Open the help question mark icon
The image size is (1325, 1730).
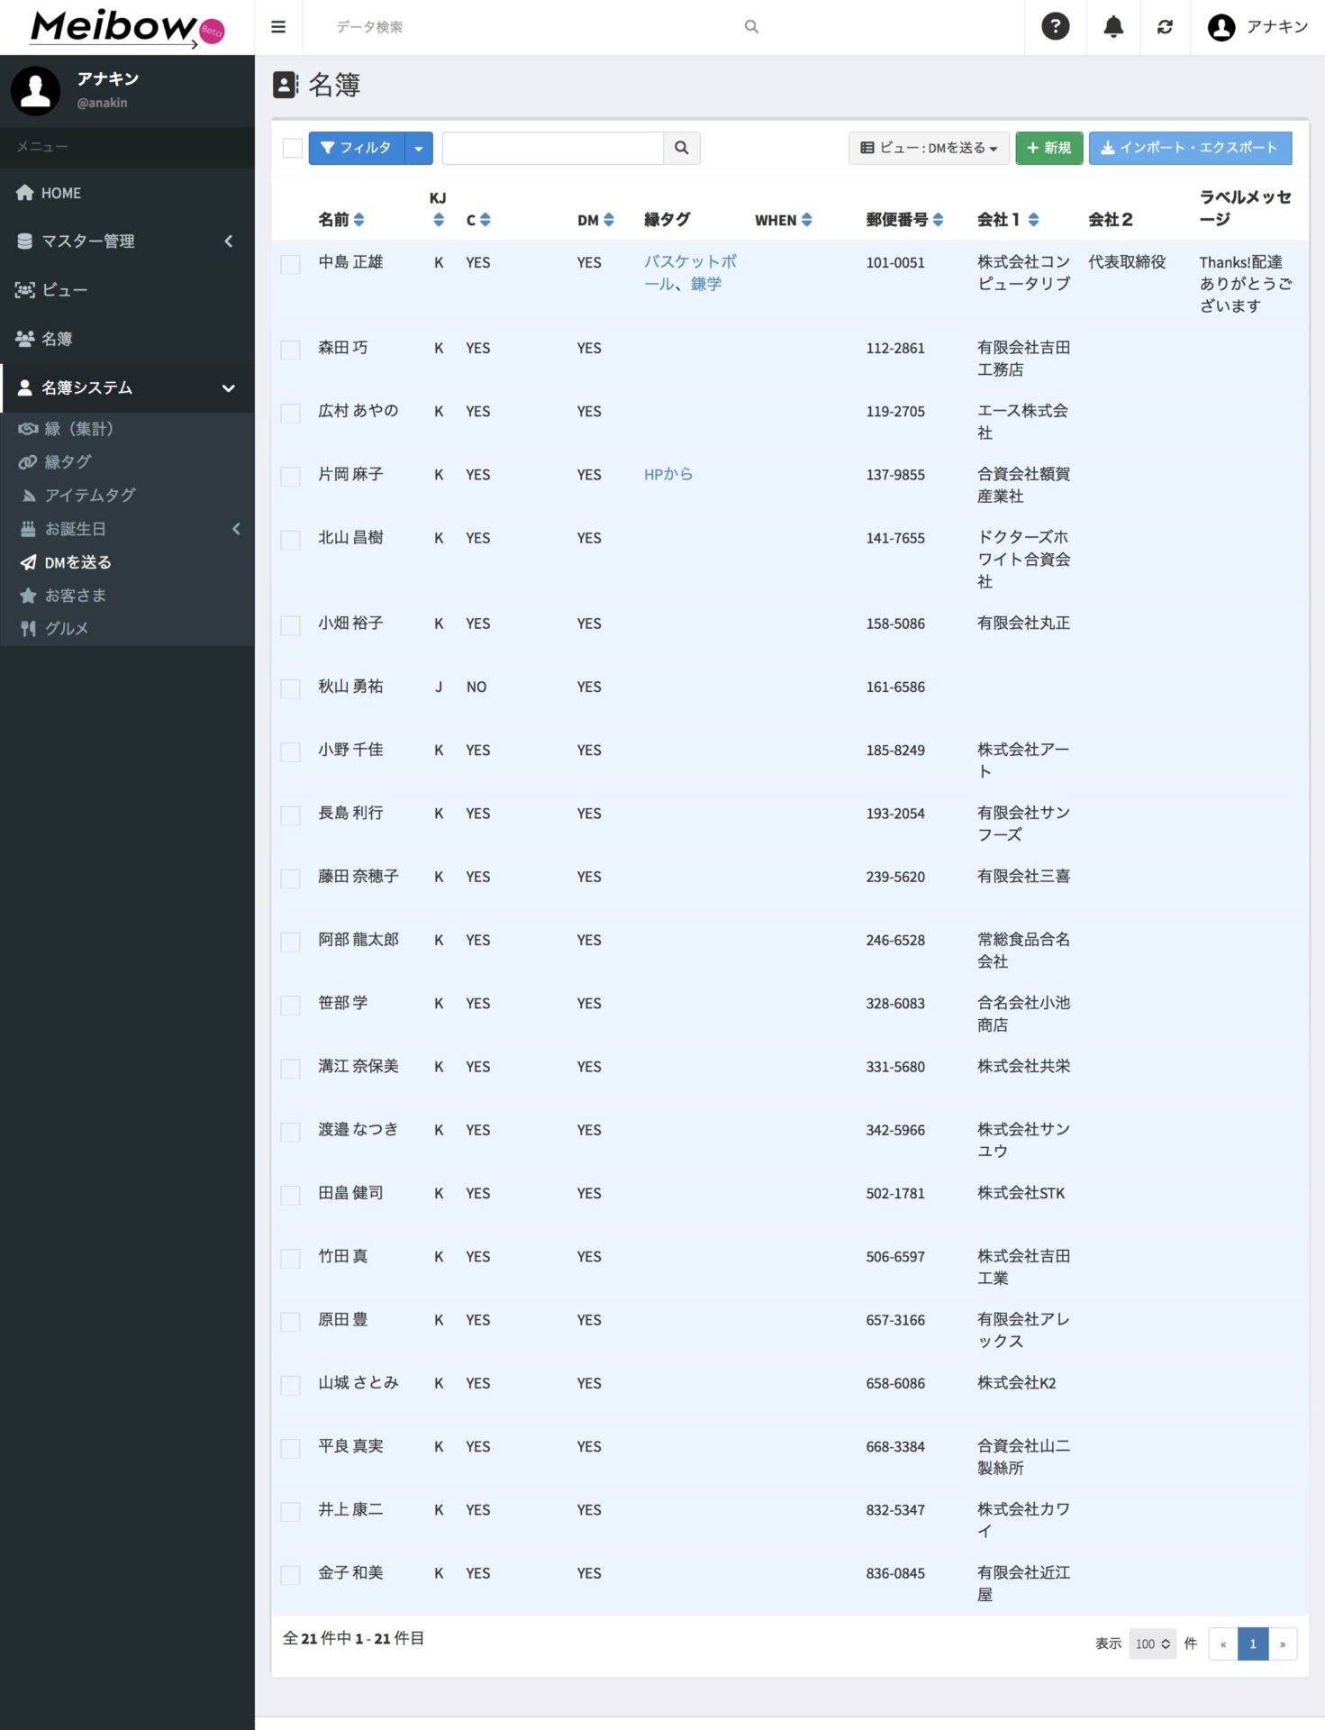(x=1055, y=27)
